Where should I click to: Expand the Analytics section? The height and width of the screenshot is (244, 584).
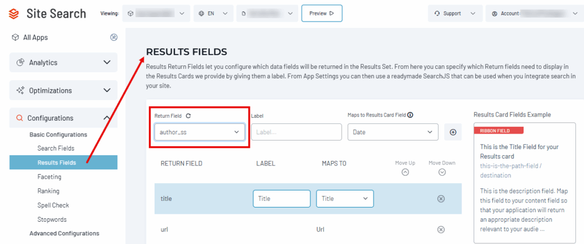63,63
